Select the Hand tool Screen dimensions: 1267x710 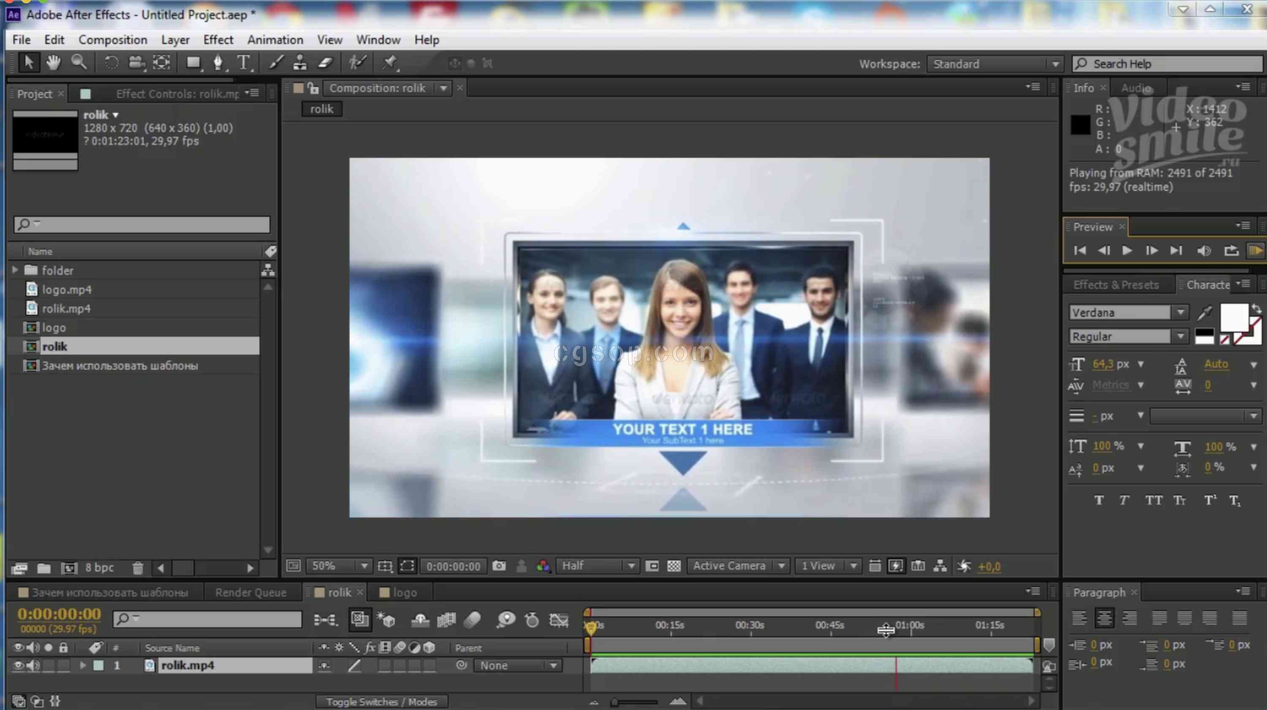53,62
